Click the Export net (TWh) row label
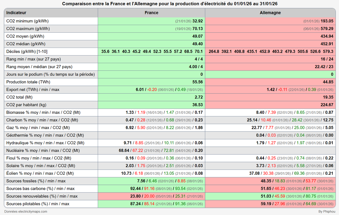The width and height of the screenshot is (339, 215). point(33,89)
